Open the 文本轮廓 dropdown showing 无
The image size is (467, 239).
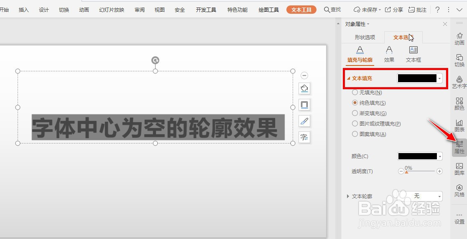coord(420,196)
